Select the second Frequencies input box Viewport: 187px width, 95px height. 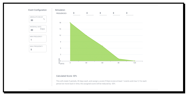tap(90, 13)
